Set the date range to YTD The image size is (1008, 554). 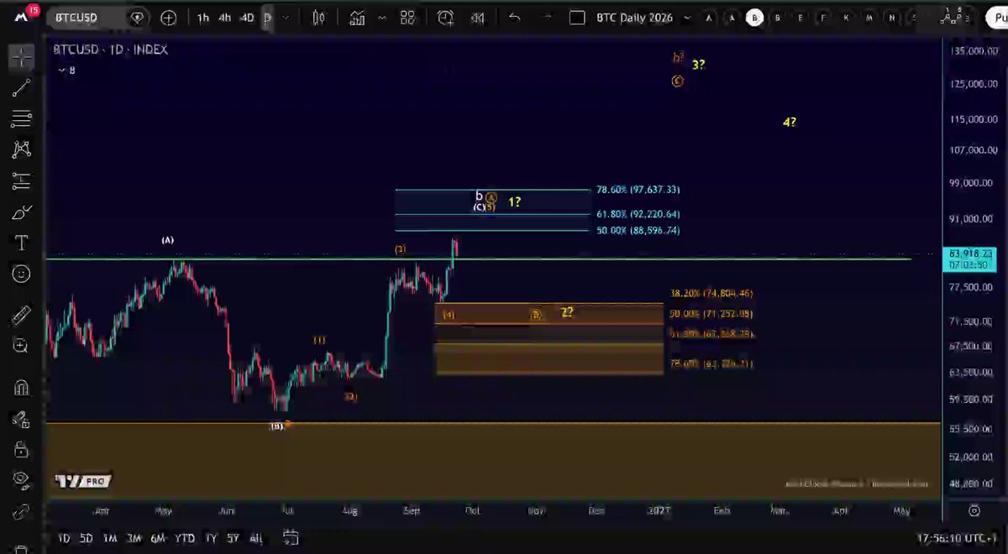pyautogui.click(x=185, y=538)
